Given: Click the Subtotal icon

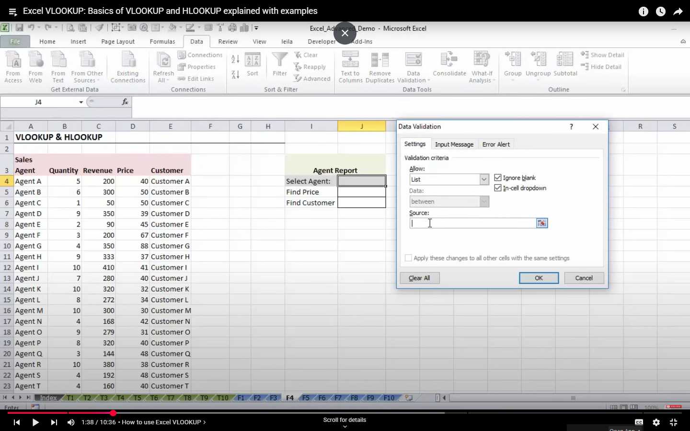Looking at the screenshot, I should (565, 64).
